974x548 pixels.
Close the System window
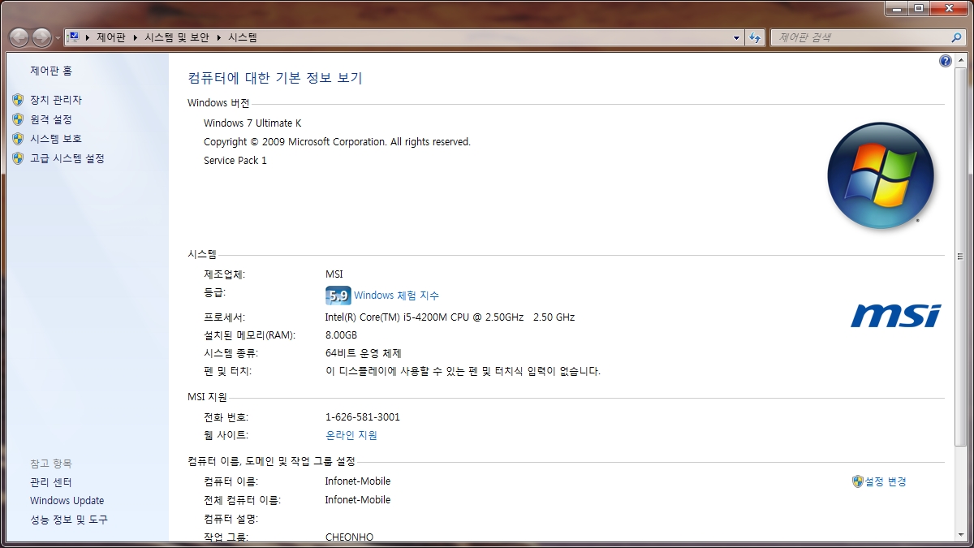tap(949, 8)
